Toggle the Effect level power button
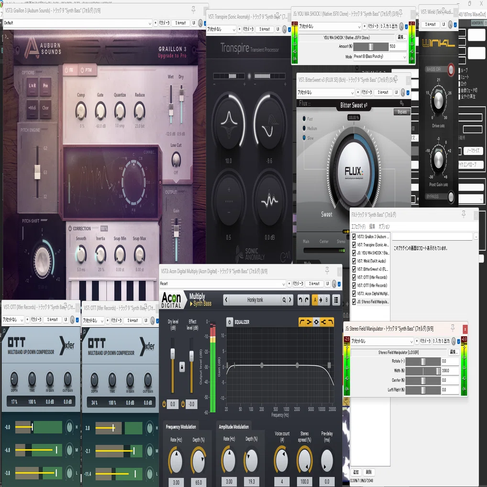Screen dimensions: 487x487 click(183, 404)
